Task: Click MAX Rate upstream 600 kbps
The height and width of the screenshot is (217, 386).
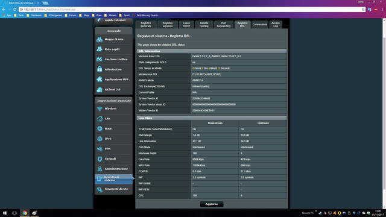Action: pyautogui.click(x=245, y=165)
